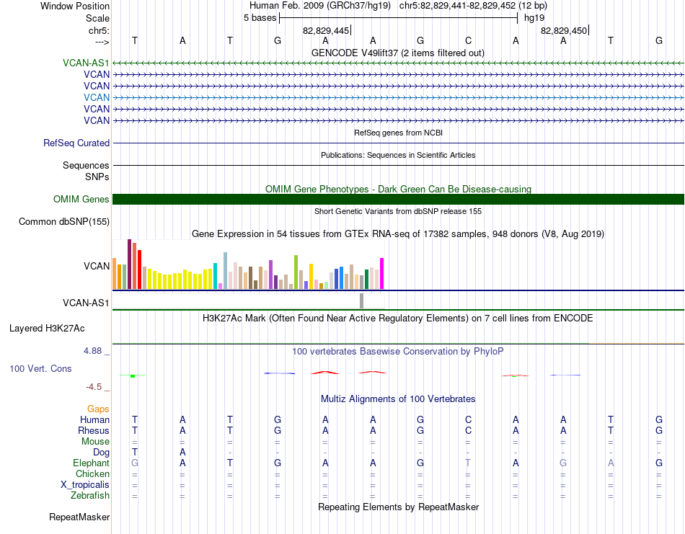Open the RefSeq Curated track label
The height and width of the screenshot is (534, 685).
pos(76,143)
